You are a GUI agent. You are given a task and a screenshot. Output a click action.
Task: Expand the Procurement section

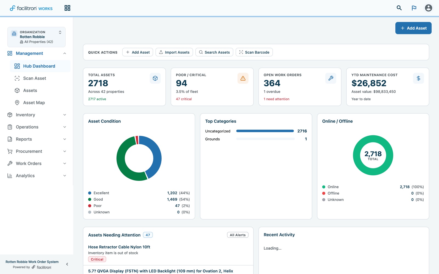[64, 151]
